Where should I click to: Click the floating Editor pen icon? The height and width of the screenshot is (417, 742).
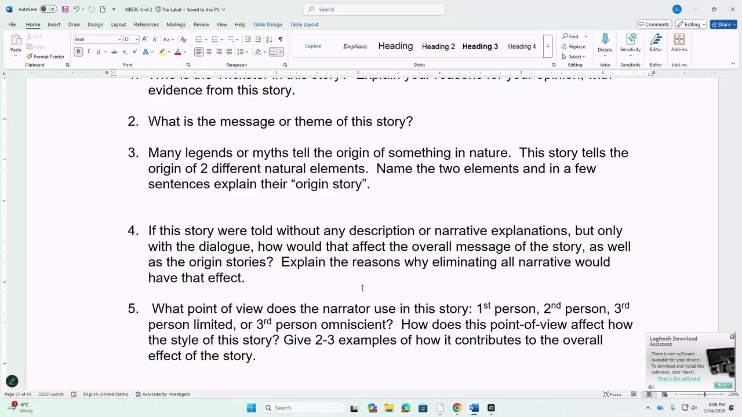(12, 381)
